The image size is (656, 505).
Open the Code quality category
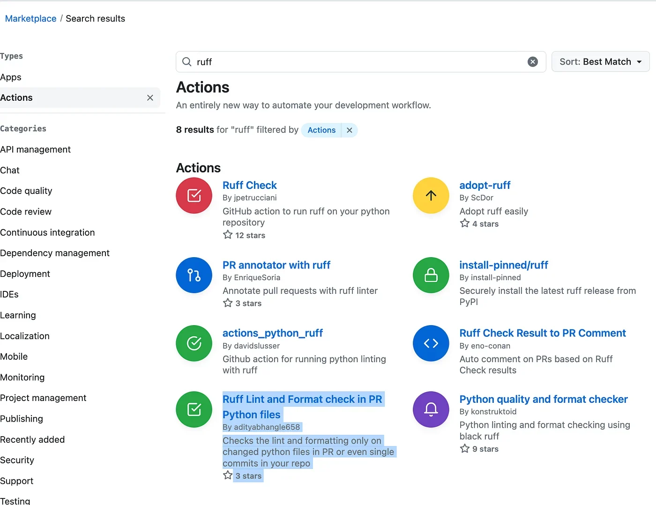(26, 191)
